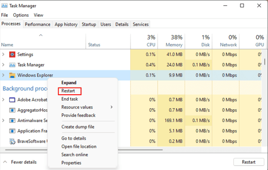Sort by the Name column header
268x170 pixels.
click(7, 45)
